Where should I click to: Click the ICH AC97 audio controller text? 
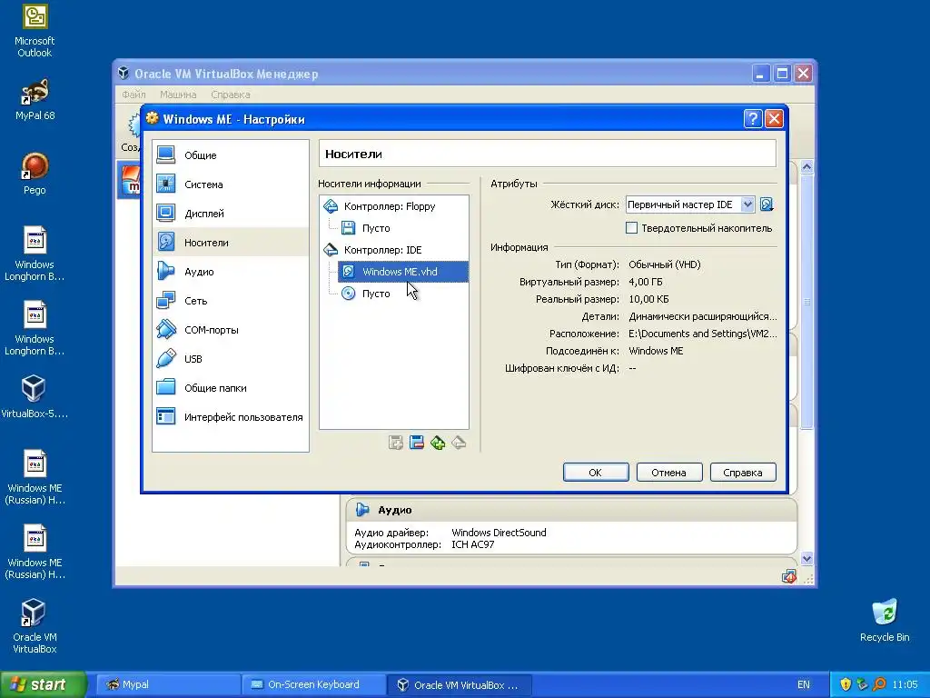(472, 544)
